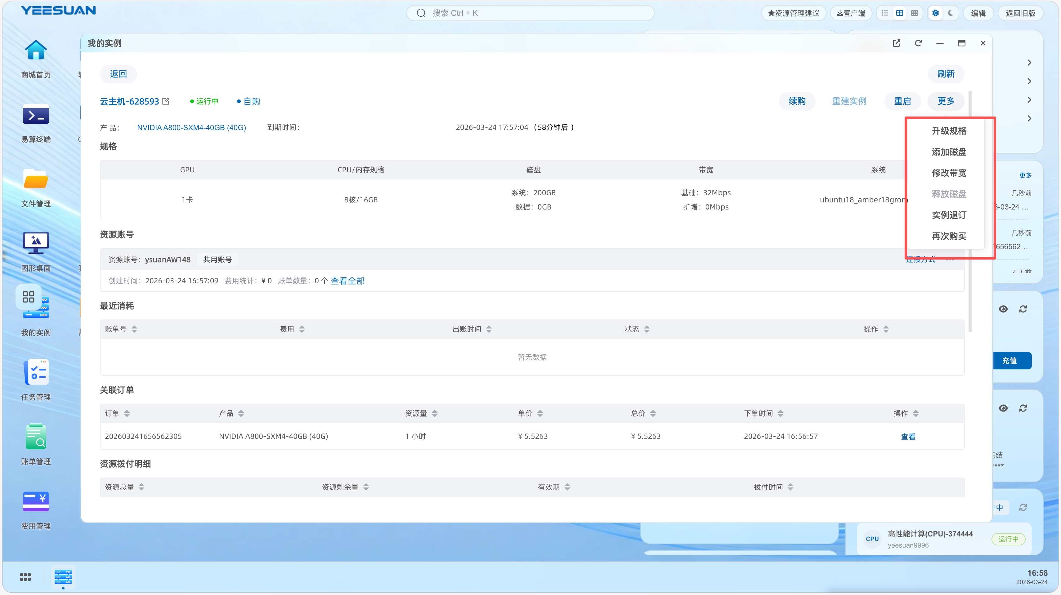Sort the 下单时间 column in orders
Viewport: 1061px width, 595px height.
pyautogui.click(x=781, y=413)
